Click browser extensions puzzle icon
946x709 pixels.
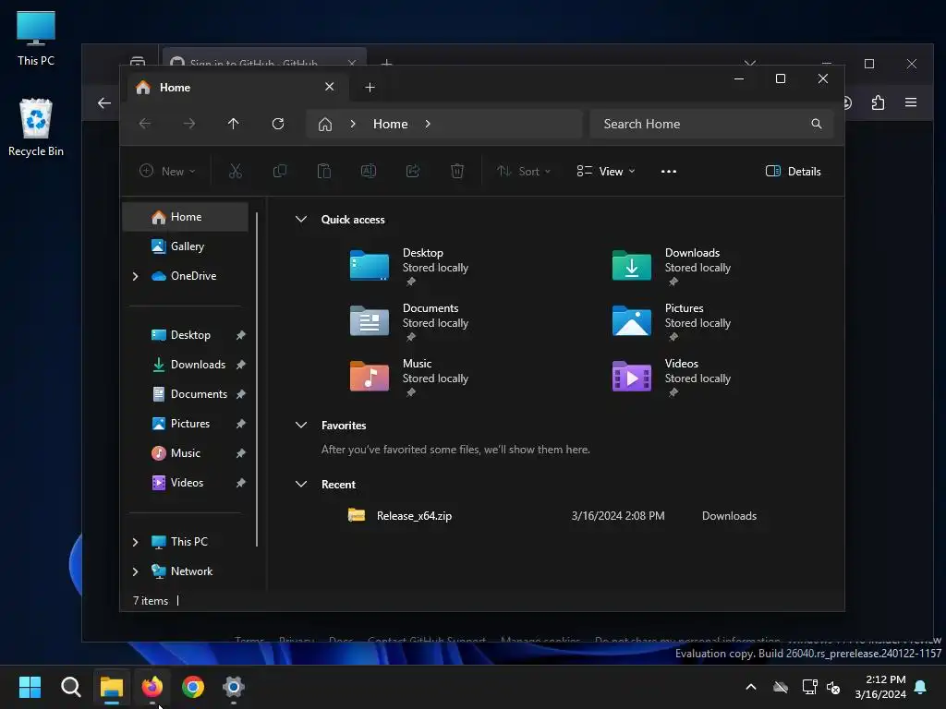(x=878, y=102)
